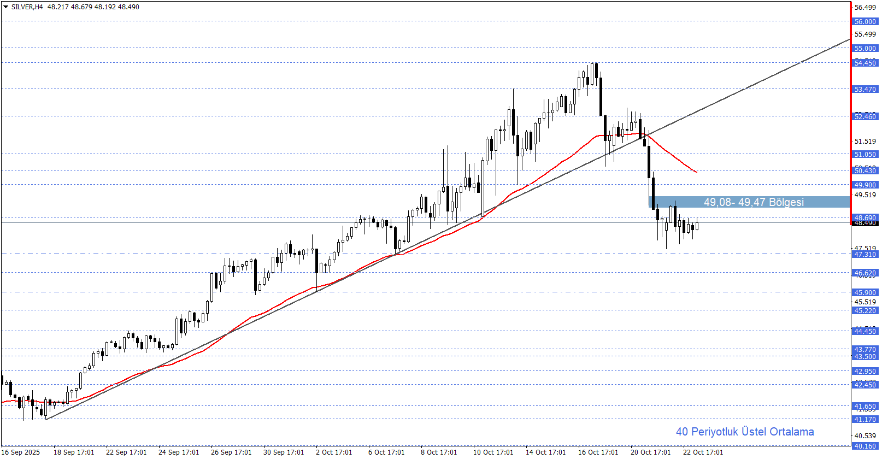Click the 42.450 price level label
Viewport: 882px width, 459px height.
pos(865,385)
